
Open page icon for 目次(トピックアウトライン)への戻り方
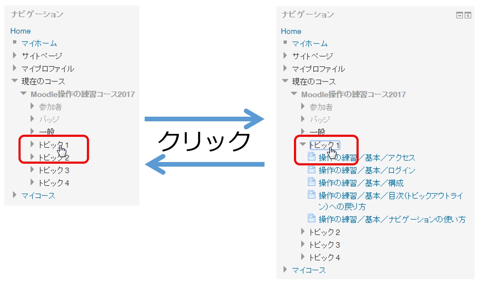pos(312,195)
